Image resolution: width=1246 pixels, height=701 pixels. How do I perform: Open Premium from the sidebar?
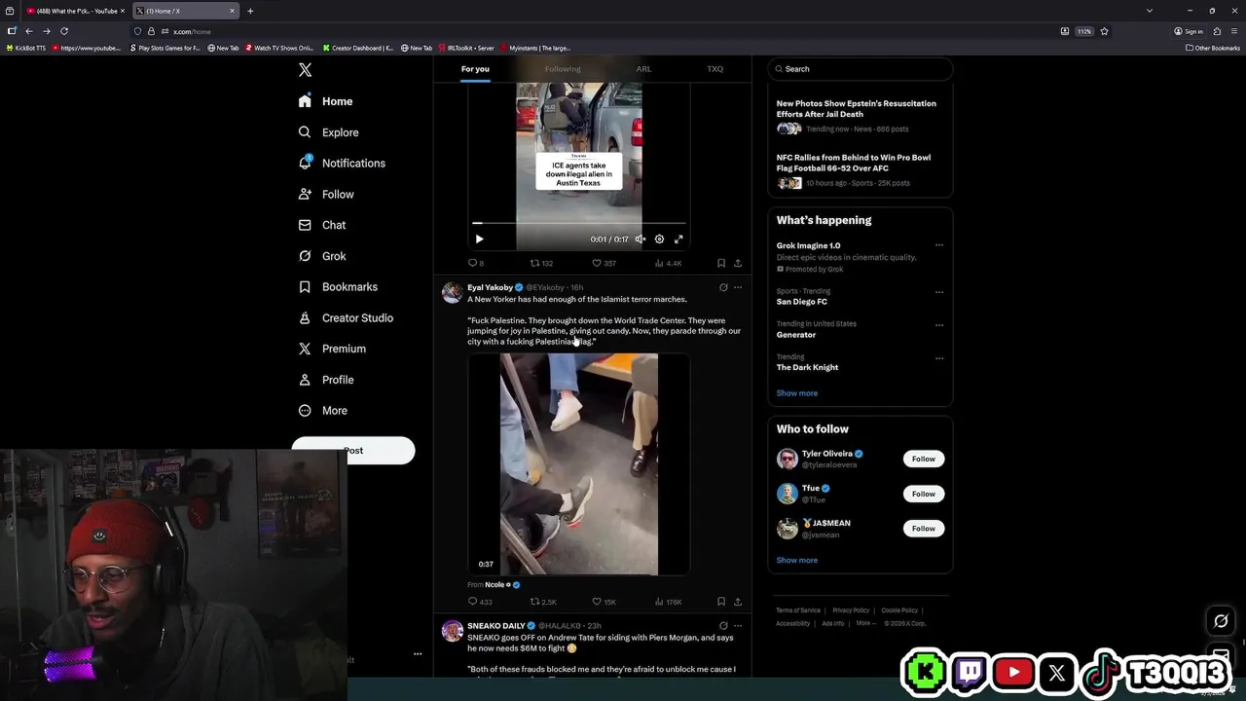332,349
